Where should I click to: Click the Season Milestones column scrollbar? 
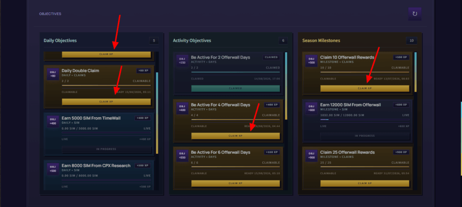pyautogui.click(x=416, y=72)
